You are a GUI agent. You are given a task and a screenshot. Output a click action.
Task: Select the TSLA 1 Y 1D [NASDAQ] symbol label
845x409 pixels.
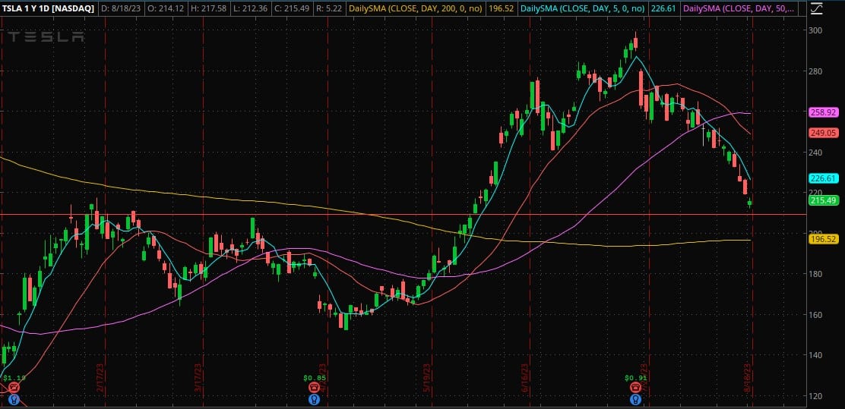[x=47, y=8]
